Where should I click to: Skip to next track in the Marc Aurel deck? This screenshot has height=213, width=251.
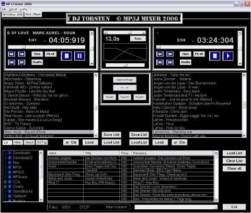pyautogui.click(x=21, y=62)
